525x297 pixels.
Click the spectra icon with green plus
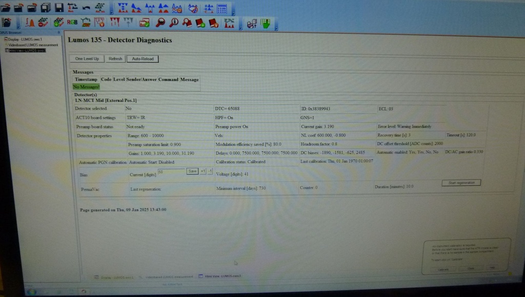coord(58,23)
